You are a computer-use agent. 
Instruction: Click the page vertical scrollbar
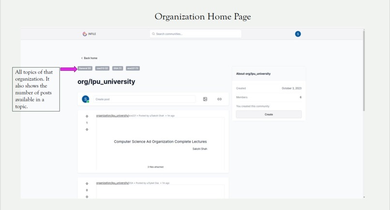[x=364, y=71]
